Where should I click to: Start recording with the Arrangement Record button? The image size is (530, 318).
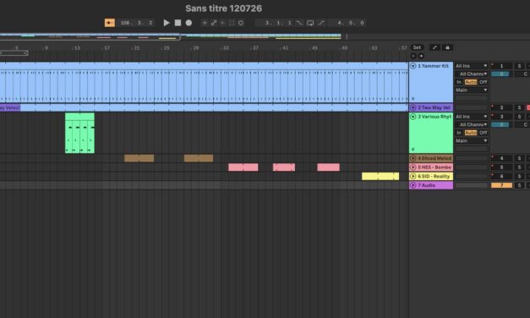189,23
